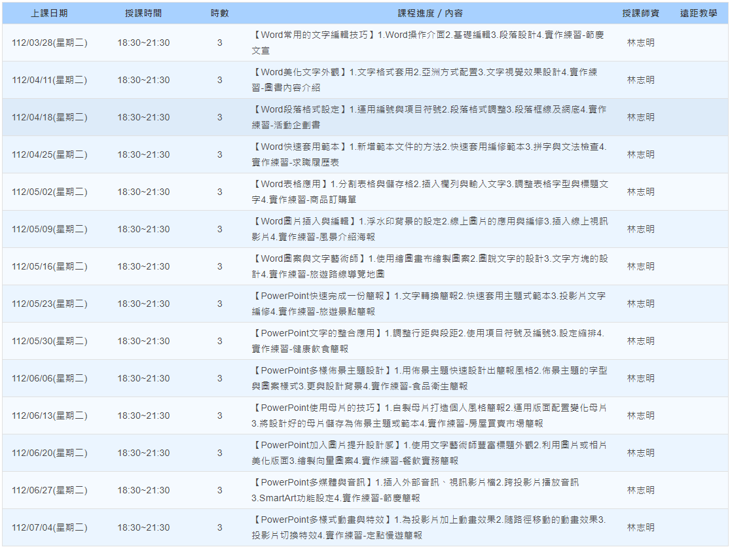Click the 遠距教學 column header
Screen dimensions: 730x547
(x=699, y=14)
